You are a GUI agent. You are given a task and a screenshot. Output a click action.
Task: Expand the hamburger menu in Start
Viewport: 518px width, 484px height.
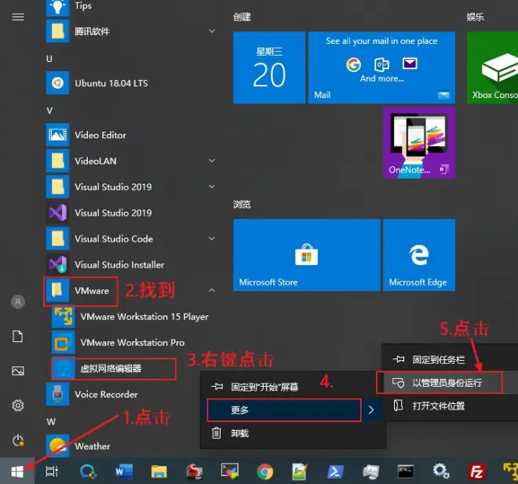click(18, 16)
